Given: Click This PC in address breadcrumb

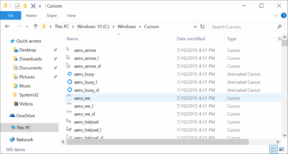Looking at the screenshot, I should tap(62, 27).
